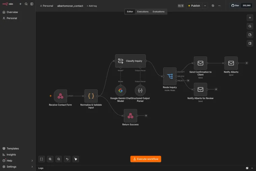Select the Classify Inquiry node
The image size is (256, 171).
(x=130, y=61)
